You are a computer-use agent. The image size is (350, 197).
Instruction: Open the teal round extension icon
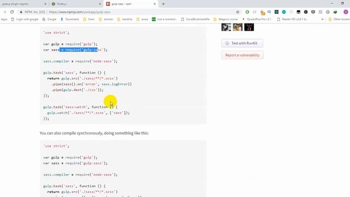click(284, 12)
